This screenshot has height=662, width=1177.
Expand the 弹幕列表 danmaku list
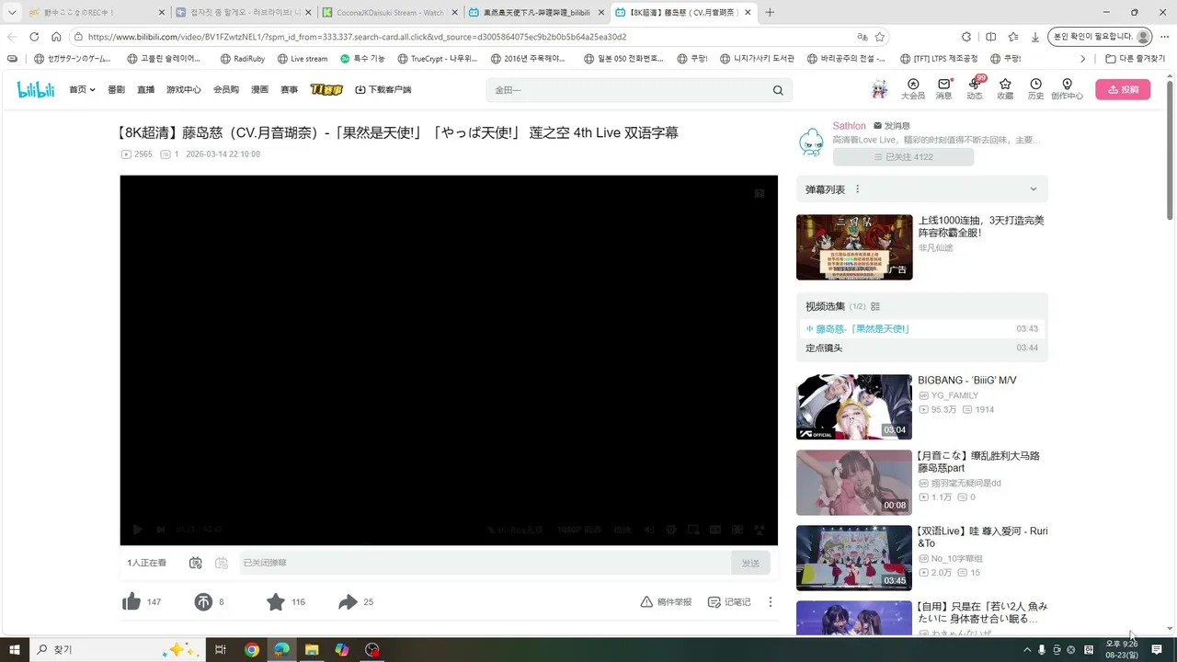click(x=1034, y=189)
